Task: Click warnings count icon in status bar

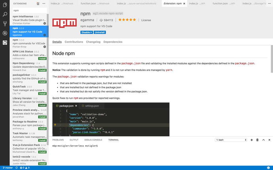Action: 27,168
